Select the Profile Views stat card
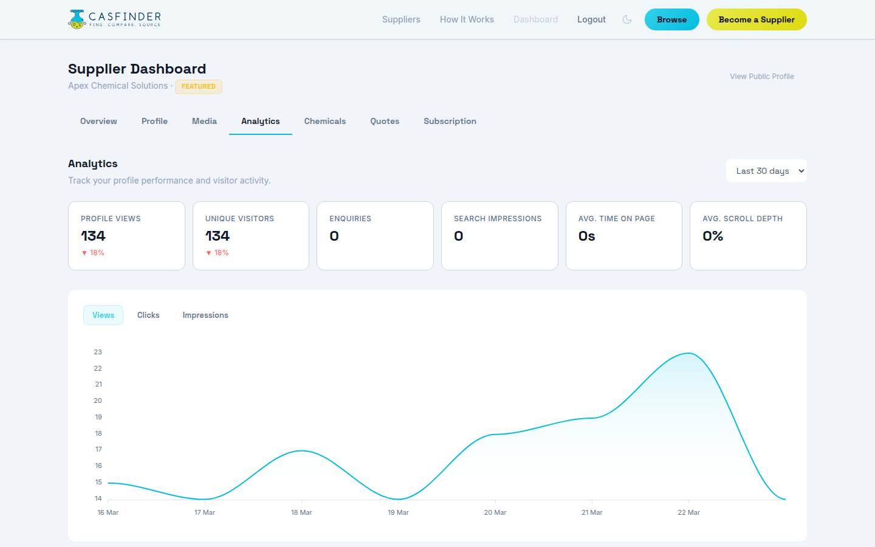This screenshot has width=875, height=547. (x=126, y=236)
